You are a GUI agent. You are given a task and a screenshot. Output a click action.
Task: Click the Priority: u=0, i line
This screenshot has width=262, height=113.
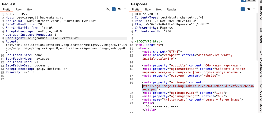click(x=20, y=72)
